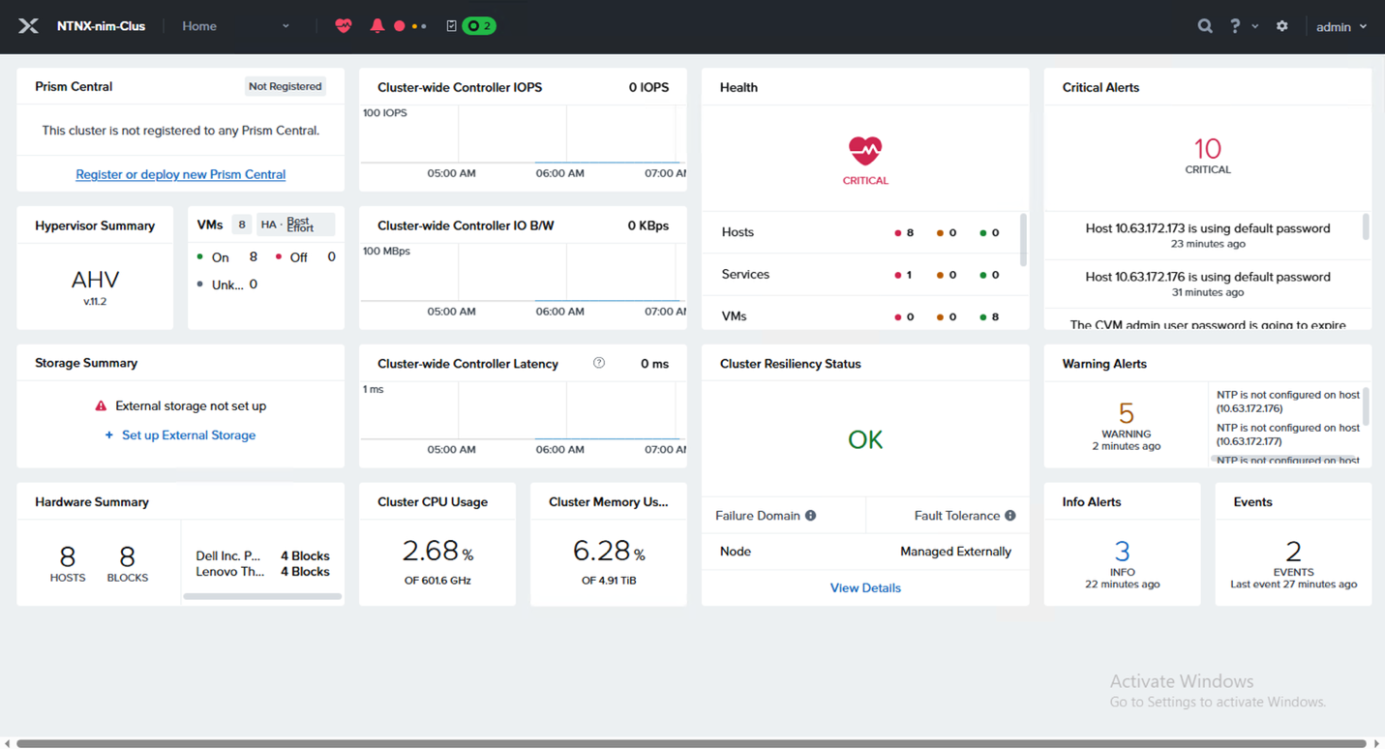Open the alerts bell icon

(x=377, y=26)
